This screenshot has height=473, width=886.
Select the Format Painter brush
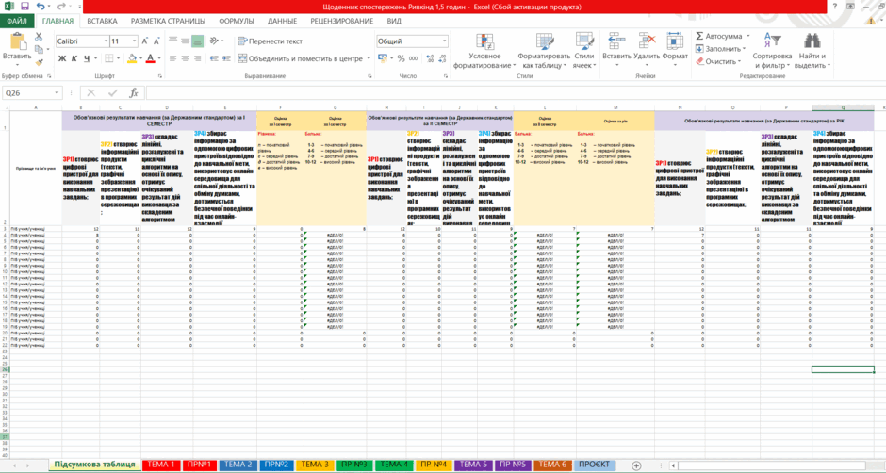(x=39, y=63)
